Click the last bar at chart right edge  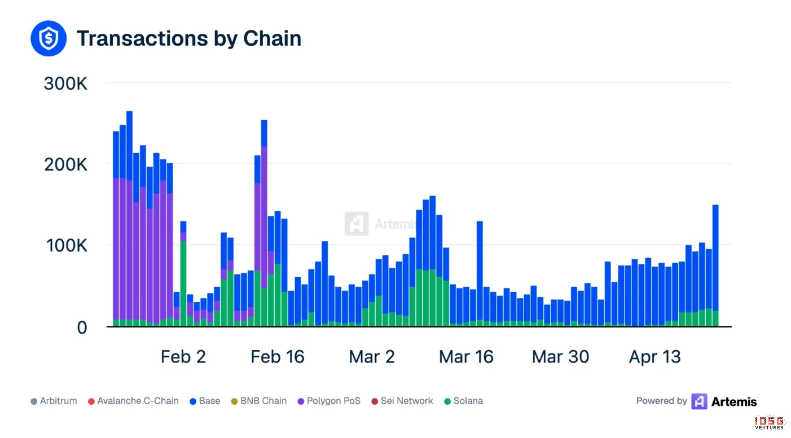point(715,266)
